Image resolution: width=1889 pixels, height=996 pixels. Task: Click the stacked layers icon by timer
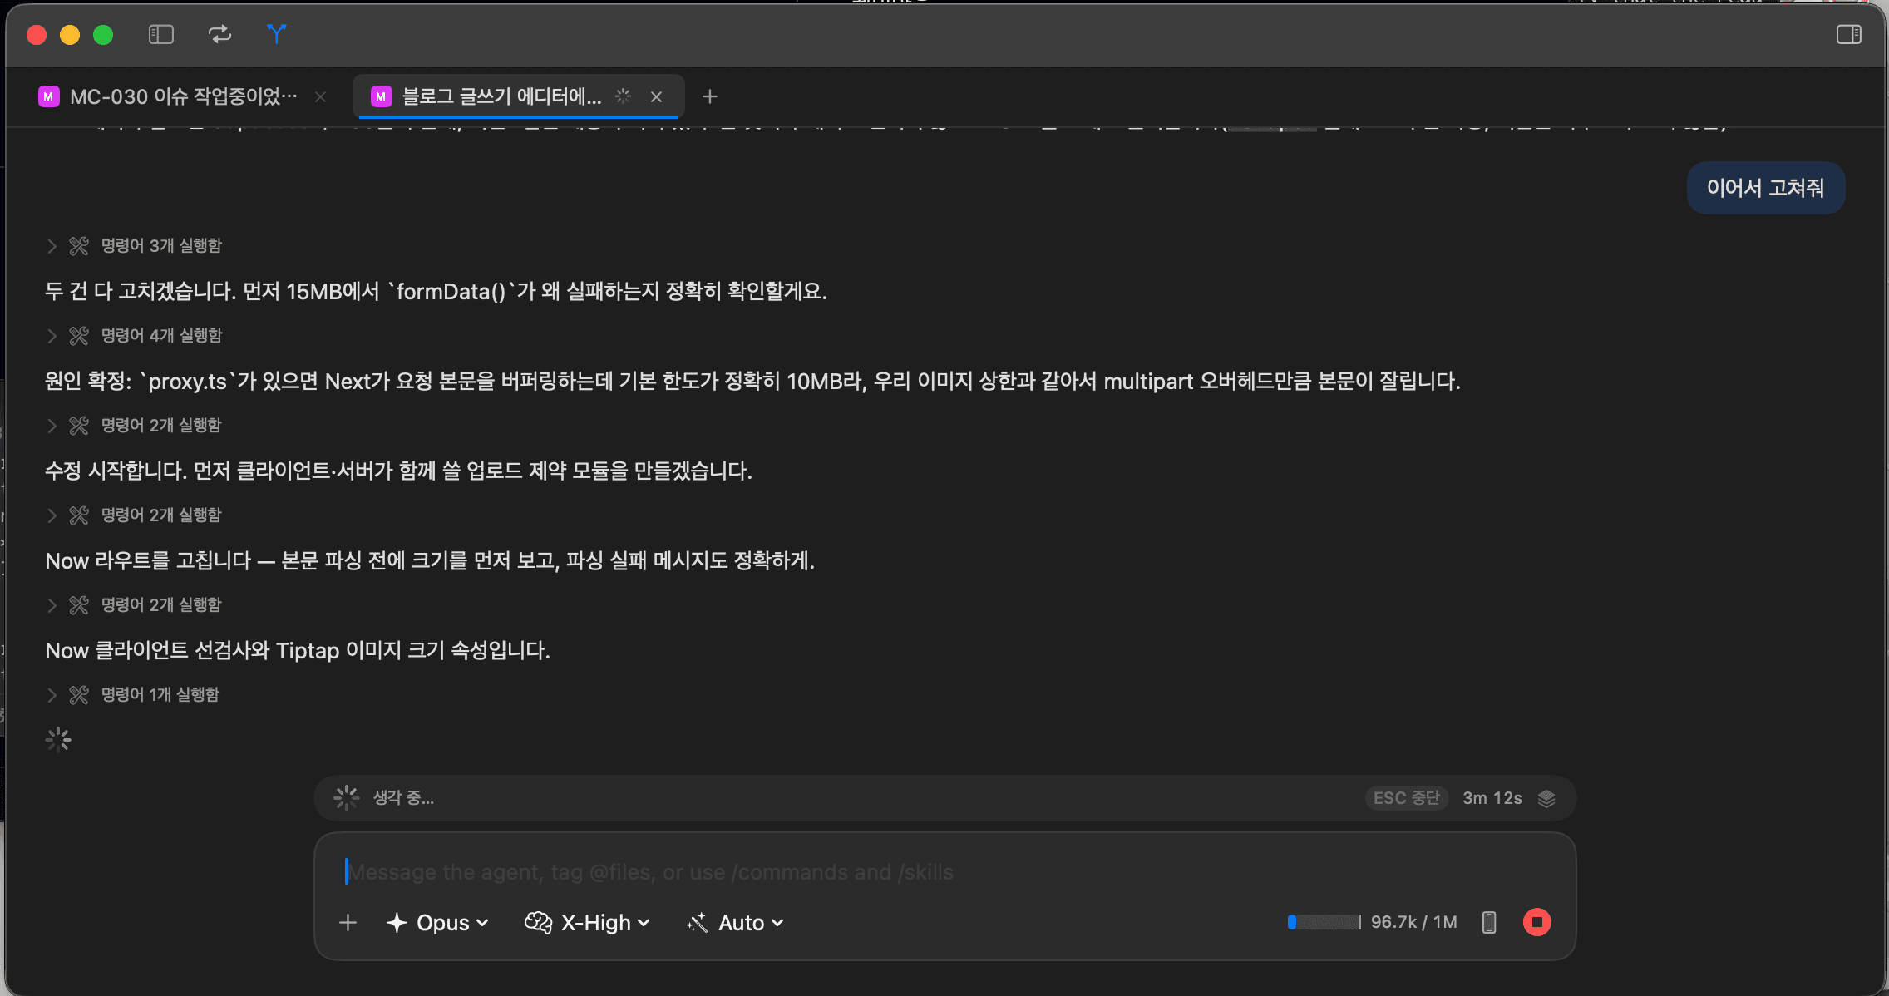coord(1546,798)
